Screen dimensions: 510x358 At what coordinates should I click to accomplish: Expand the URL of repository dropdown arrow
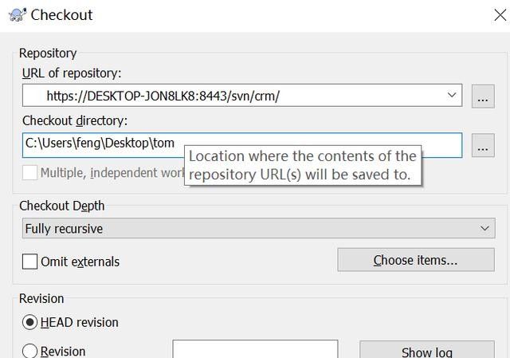[453, 96]
